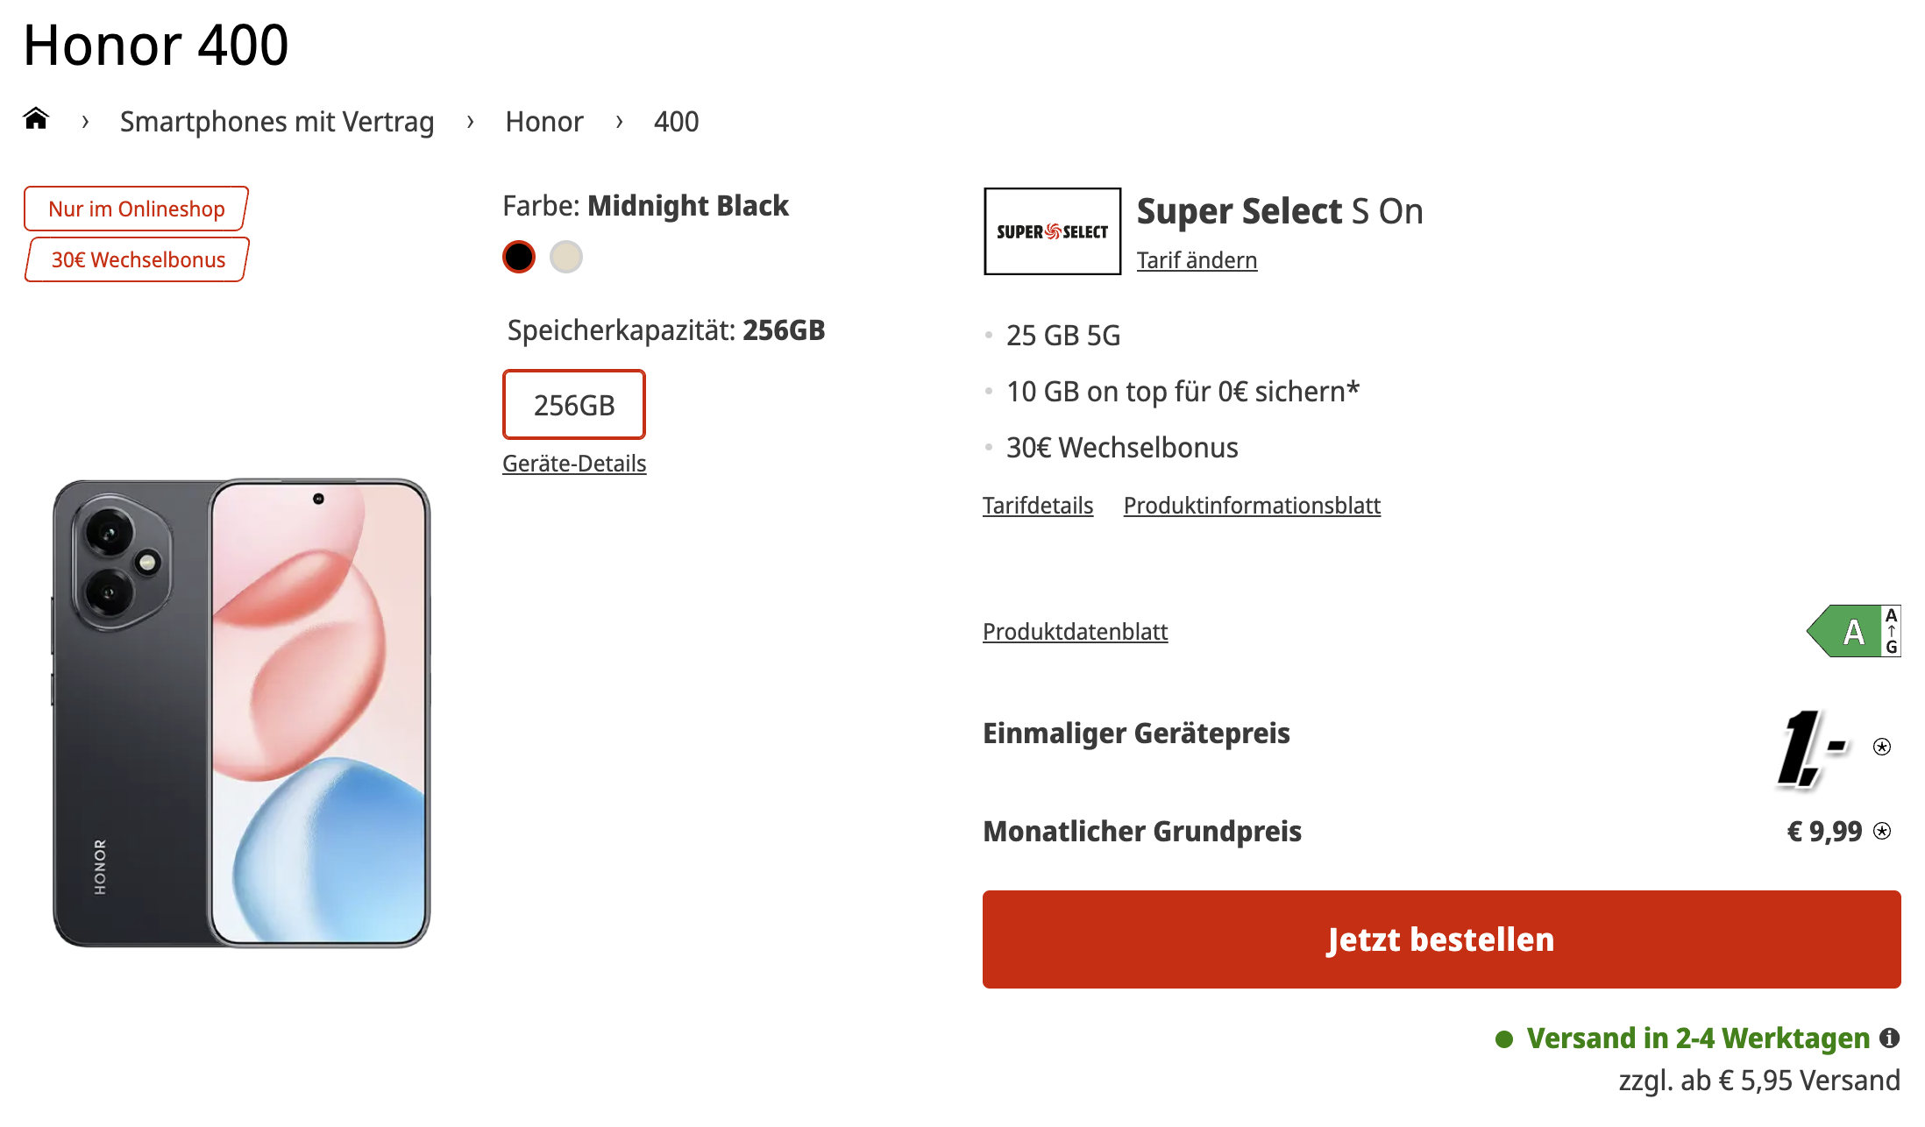Select the beige color swatch
The height and width of the screenshot is (1127, 1925).
pyautogui.click(x=566, y=257)
